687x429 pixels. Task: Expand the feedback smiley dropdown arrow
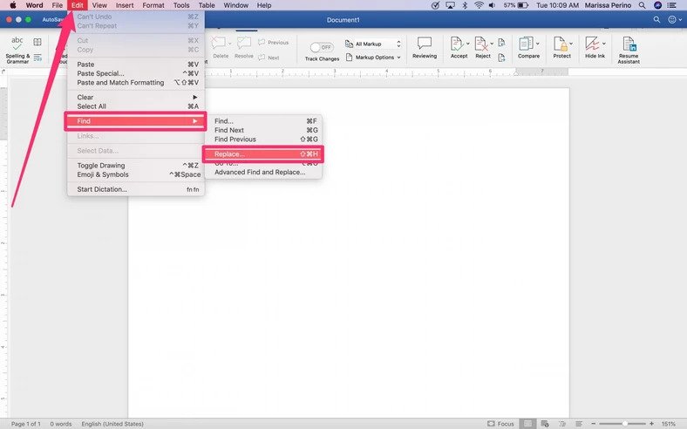[680, 20]
